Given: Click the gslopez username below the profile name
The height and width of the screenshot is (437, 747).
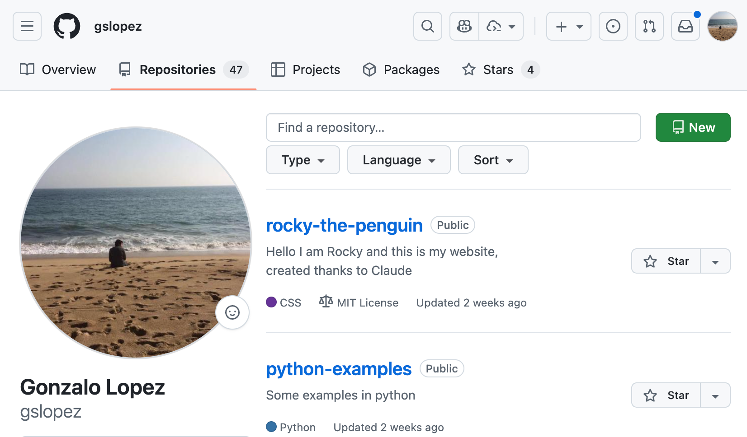Looking at the screenshot, I should [51, 412].
